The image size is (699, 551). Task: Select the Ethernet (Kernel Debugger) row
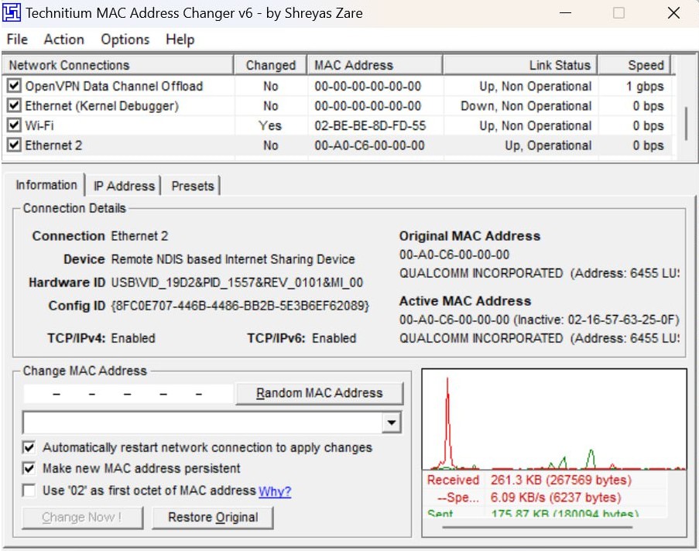coord(339,106)
